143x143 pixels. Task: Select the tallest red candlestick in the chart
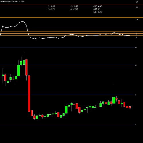pos(29,94)
